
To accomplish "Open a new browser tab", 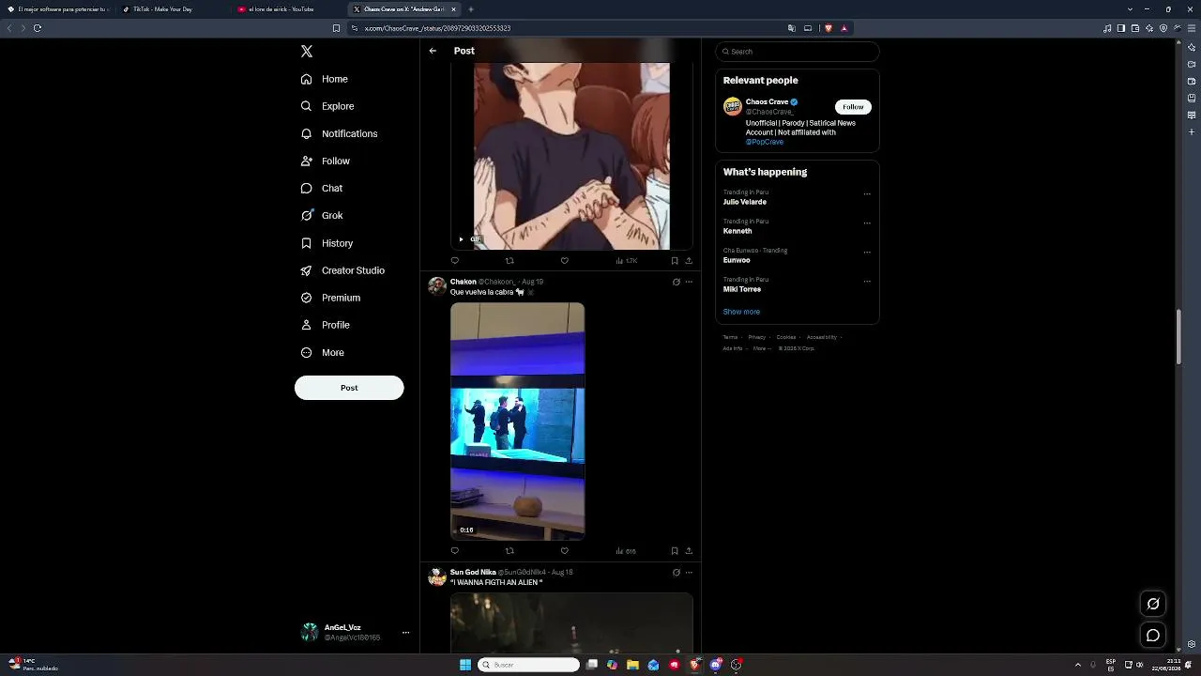I will (x=471, y=9).
